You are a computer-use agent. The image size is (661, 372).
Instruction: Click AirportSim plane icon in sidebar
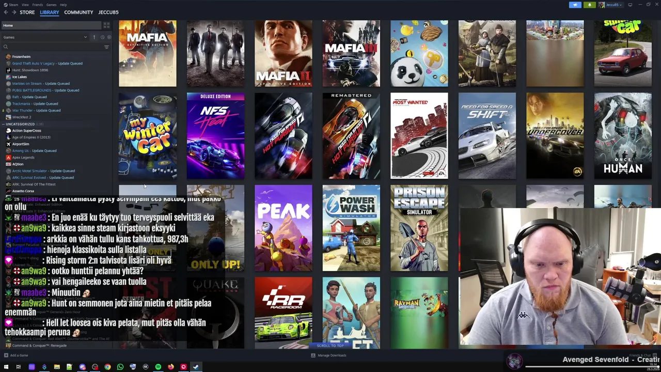point(8,144)
